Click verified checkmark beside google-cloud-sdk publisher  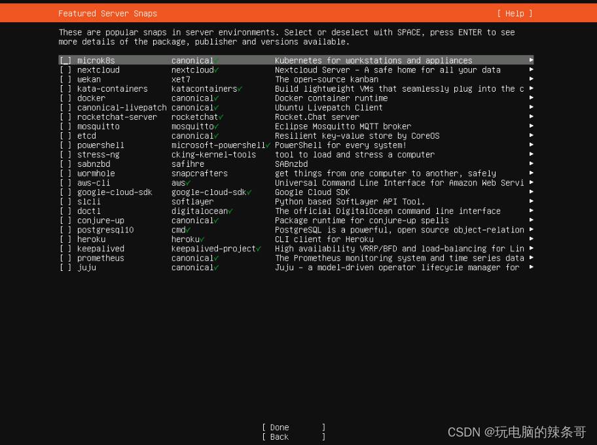pyautogui.click(x=249, y=192)
